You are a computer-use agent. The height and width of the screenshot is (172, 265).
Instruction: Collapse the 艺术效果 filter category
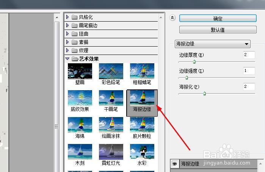pos(67,59)
